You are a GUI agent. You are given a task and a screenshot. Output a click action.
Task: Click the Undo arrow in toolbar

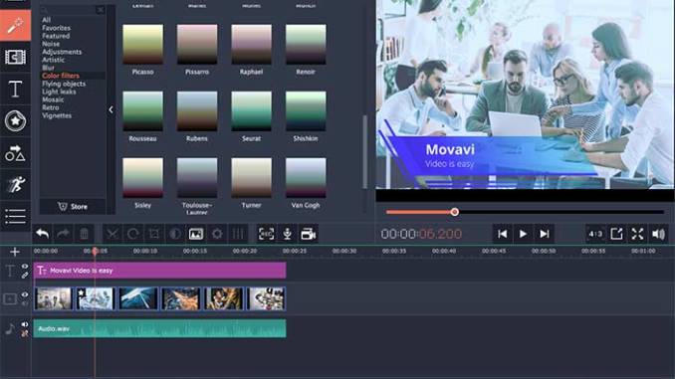42,234
